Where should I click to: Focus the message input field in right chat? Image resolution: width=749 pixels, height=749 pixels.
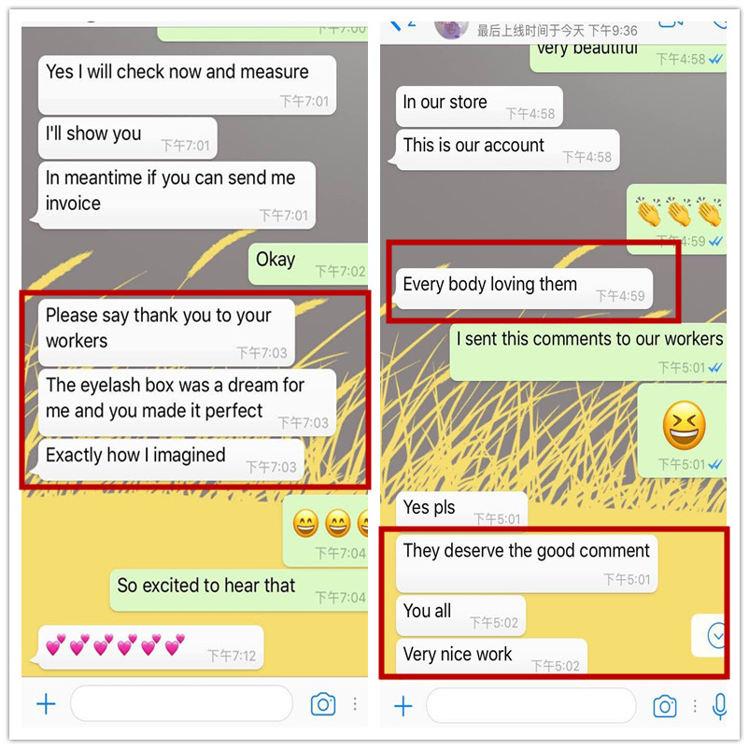click(531, 705)
